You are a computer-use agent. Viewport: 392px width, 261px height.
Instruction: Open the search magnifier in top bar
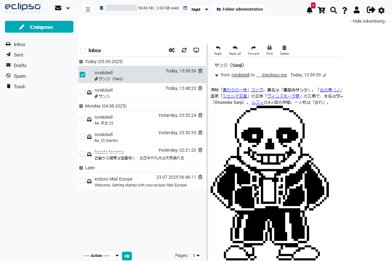click(x=334, y=10)
